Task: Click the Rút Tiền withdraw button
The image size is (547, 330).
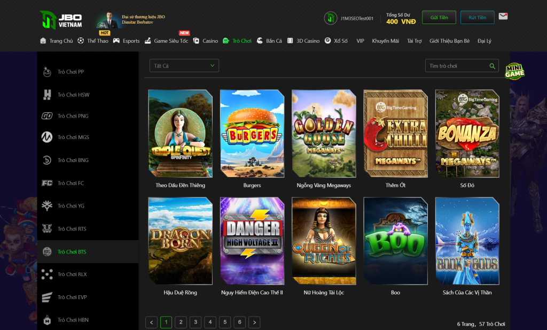Action: pyautogui.click(x=477, y=18)
